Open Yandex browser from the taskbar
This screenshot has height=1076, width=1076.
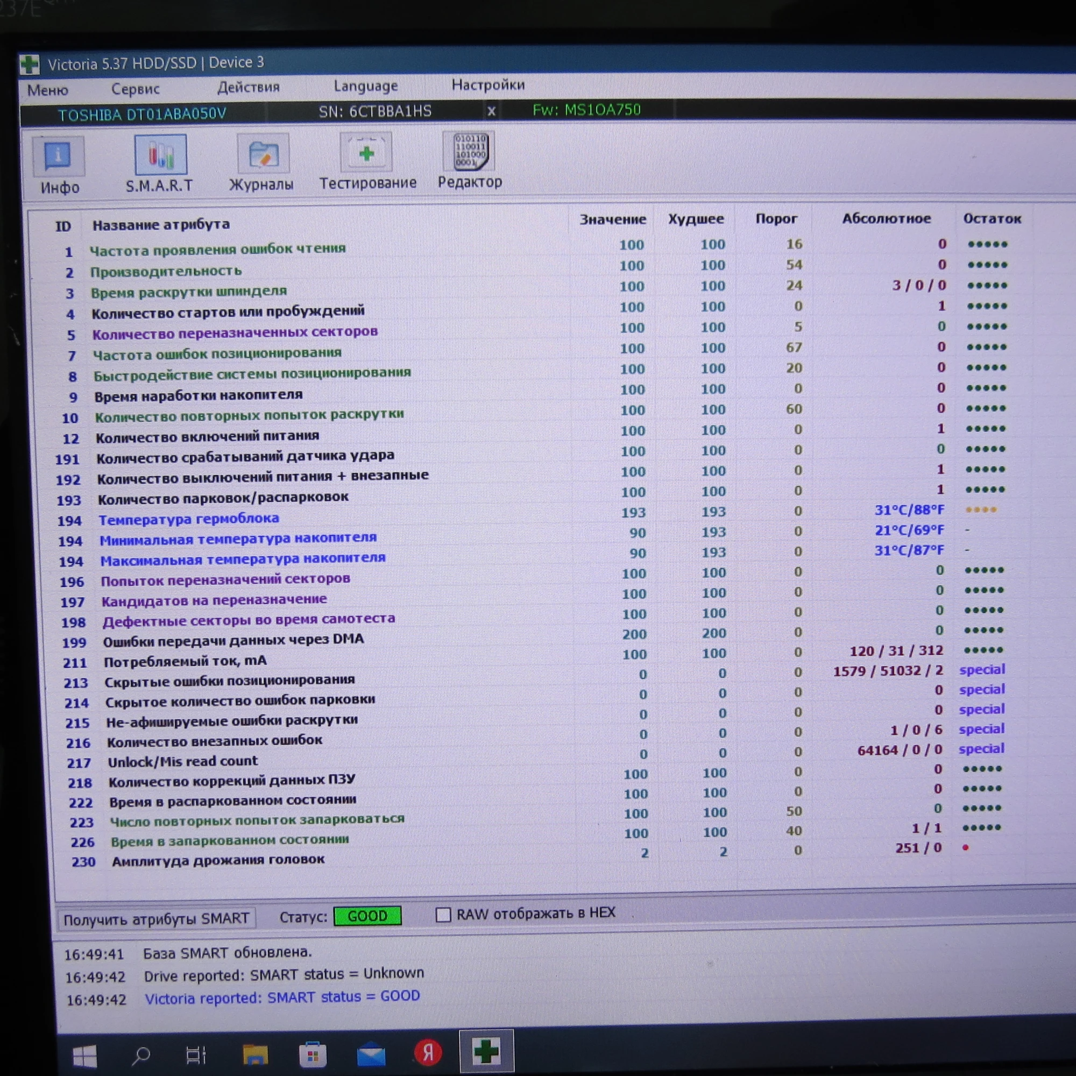click(428, 1053)
